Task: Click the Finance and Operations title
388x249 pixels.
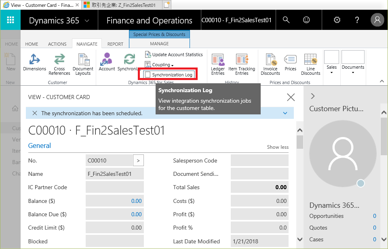Action: [x=149, y=20]
